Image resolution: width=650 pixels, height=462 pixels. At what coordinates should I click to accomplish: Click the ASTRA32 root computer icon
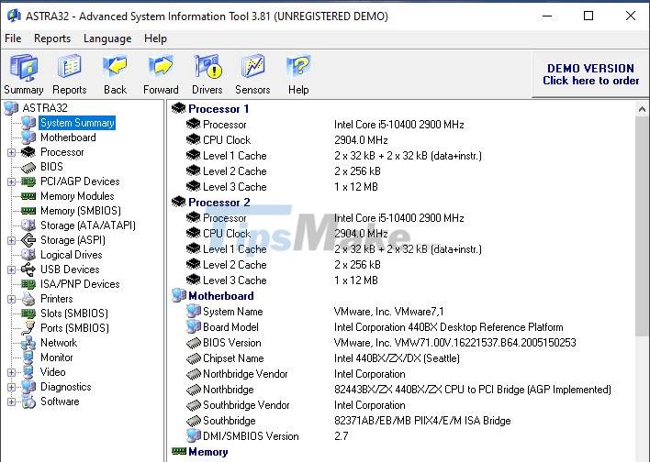(x=11, y=108)
